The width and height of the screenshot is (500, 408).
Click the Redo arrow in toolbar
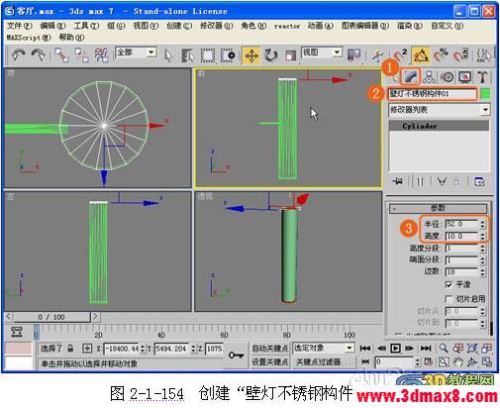pyautogui.click(x=38, y=54)
